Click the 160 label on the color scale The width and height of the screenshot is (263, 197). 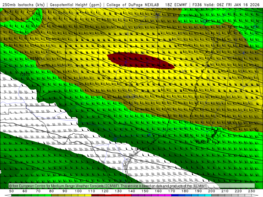(x=158, y=191)
